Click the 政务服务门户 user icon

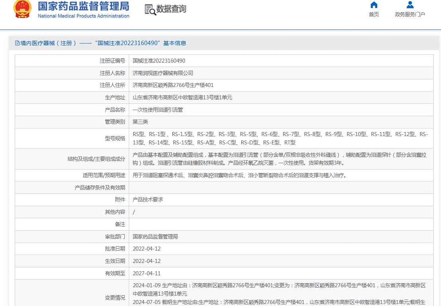(410, 5)
